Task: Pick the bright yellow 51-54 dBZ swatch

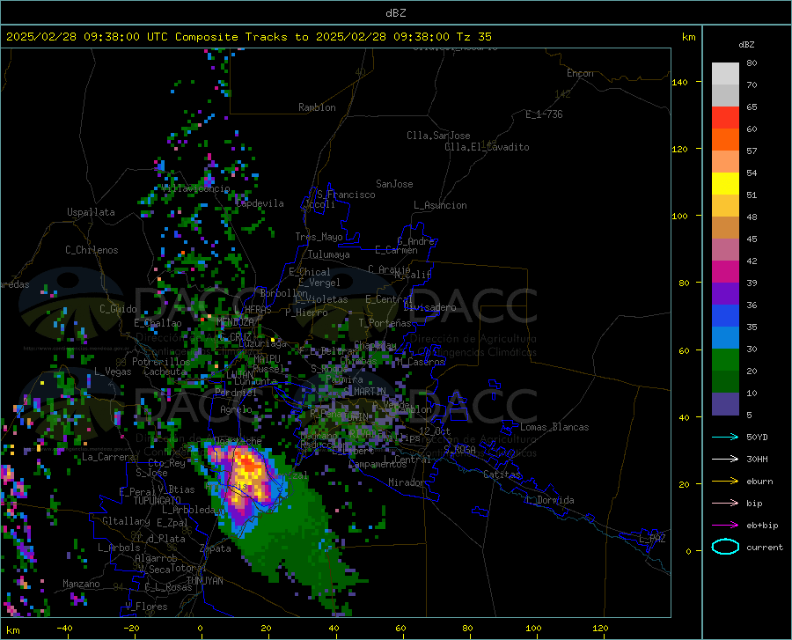Action: (725, 184)
